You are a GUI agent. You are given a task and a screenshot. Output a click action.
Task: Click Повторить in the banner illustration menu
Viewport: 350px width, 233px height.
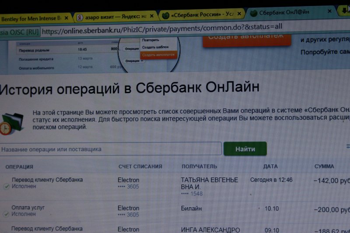(x=150, y=40)
